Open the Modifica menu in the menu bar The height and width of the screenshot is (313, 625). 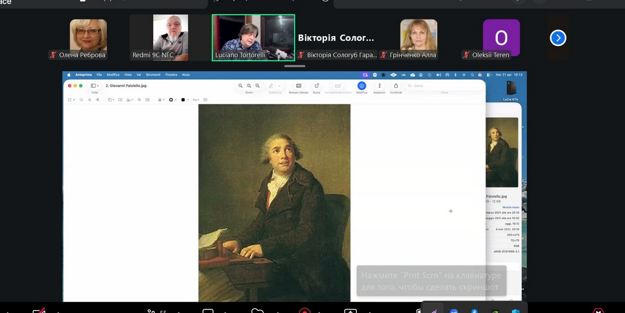113,75
